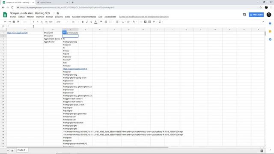Click the 'modifications enregistrées dans Drive' link
274x154 pixels.
coord(144,17)
